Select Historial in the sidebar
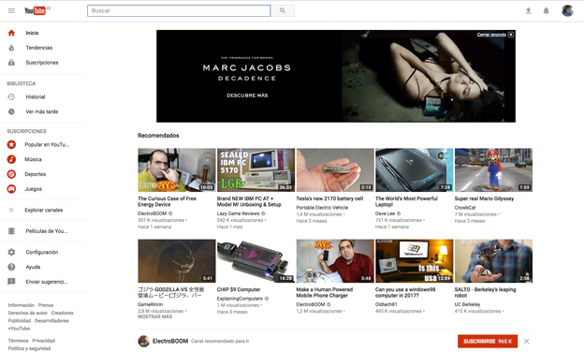 [x=36, y=96]
